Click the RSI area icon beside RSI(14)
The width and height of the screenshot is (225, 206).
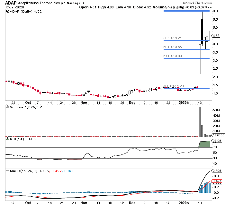point(7,139)
